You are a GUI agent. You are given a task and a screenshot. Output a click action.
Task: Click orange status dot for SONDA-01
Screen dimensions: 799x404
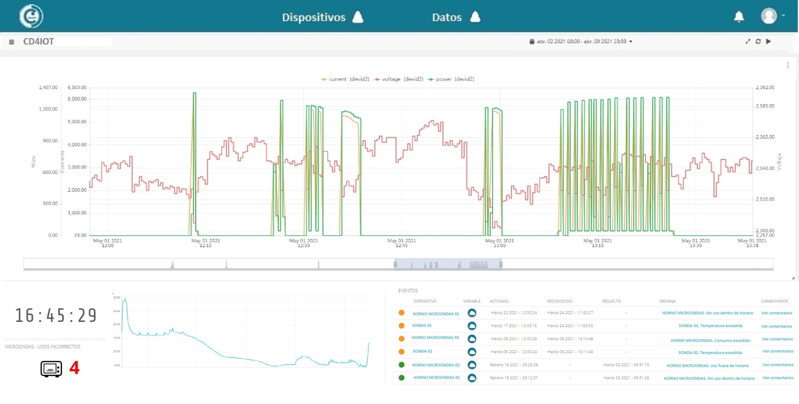coord(402,326)
